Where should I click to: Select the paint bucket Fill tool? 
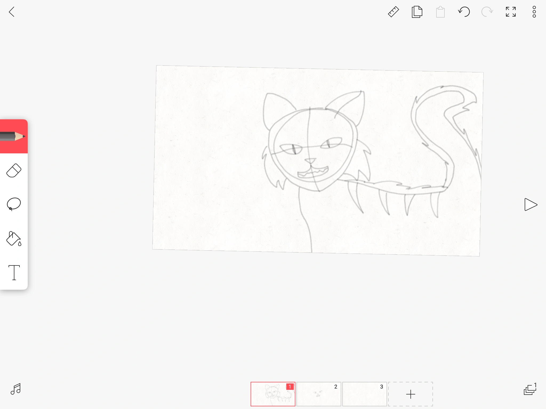pos(14,238)
